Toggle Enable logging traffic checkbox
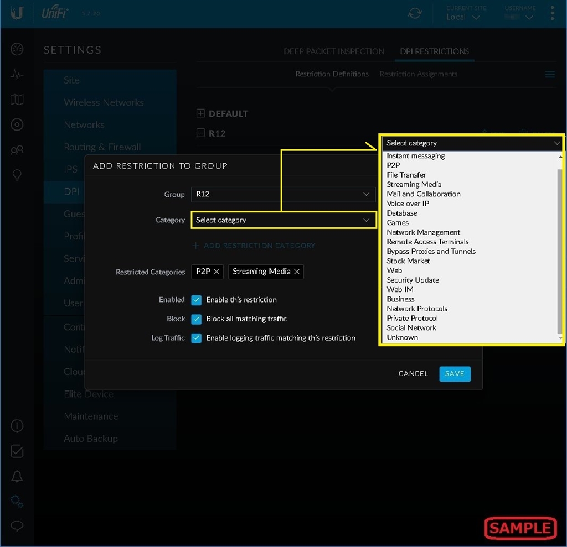567x547 pixels. [197, 338]
